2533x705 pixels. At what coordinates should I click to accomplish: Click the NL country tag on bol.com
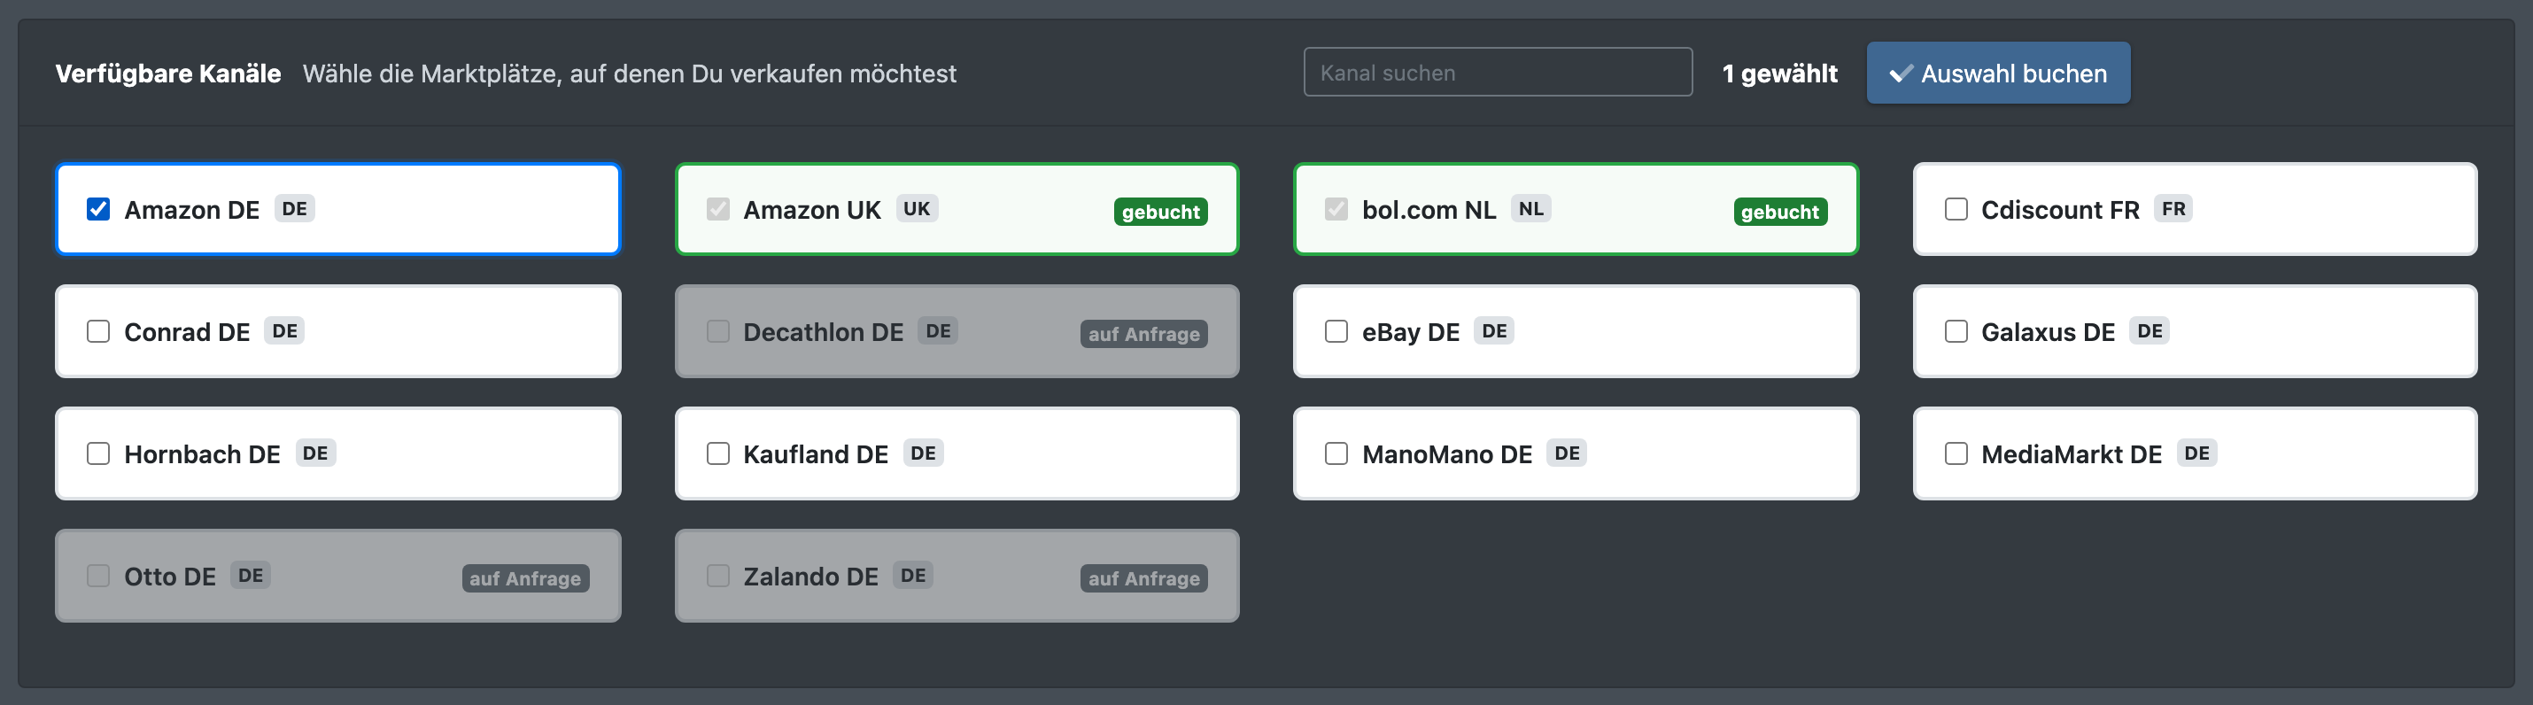click(x=1531, y=208)
